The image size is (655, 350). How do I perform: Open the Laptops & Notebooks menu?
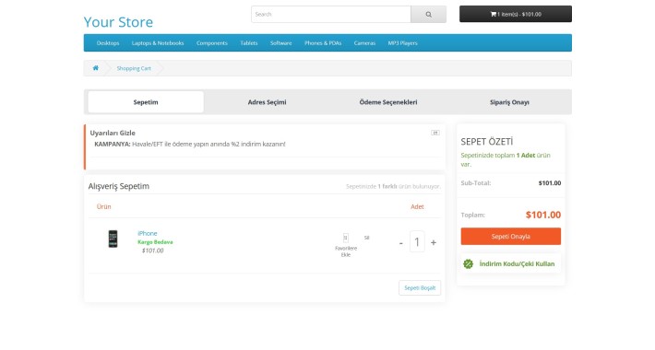pyautogui.click(x=158, y=43)
